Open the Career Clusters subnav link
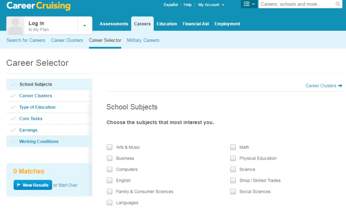Viewport: 346px width, 216px height. (67, 40)
